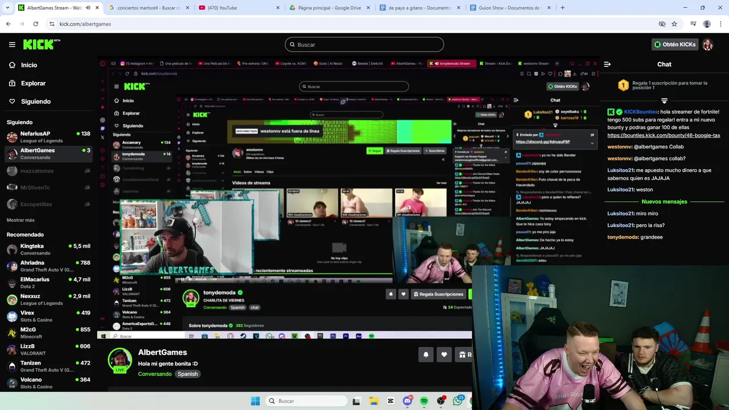This screenshot has height=410, width=729.
Task: Click the Spanish language tag
Action: pyautogui.click(x=187, y=374)
